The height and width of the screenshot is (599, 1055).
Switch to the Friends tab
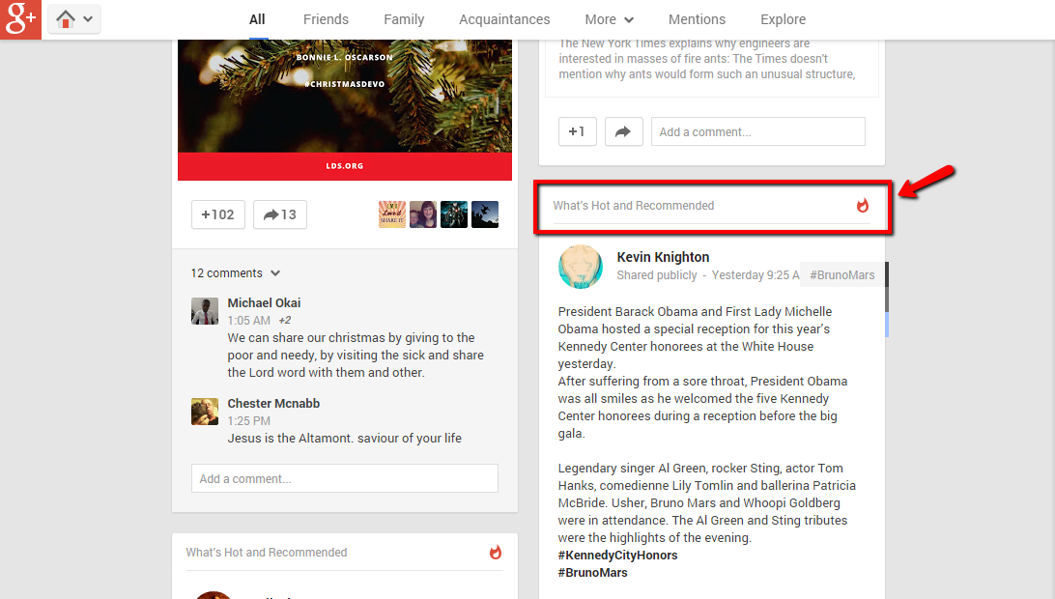(x=326, y=19)
